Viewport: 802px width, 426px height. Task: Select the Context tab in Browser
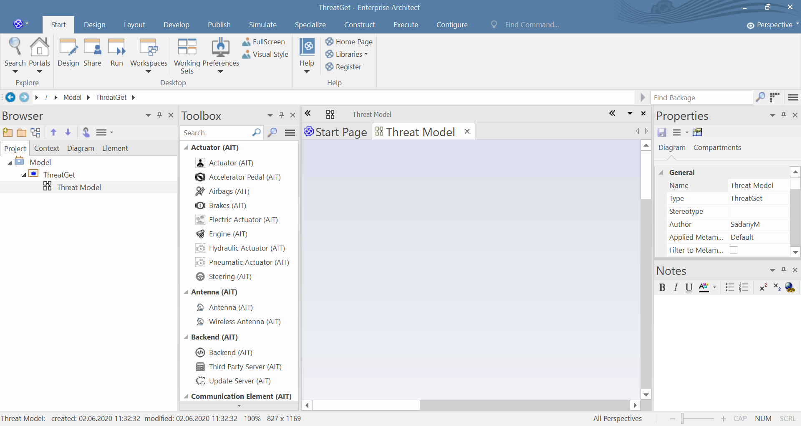(47, 148)
